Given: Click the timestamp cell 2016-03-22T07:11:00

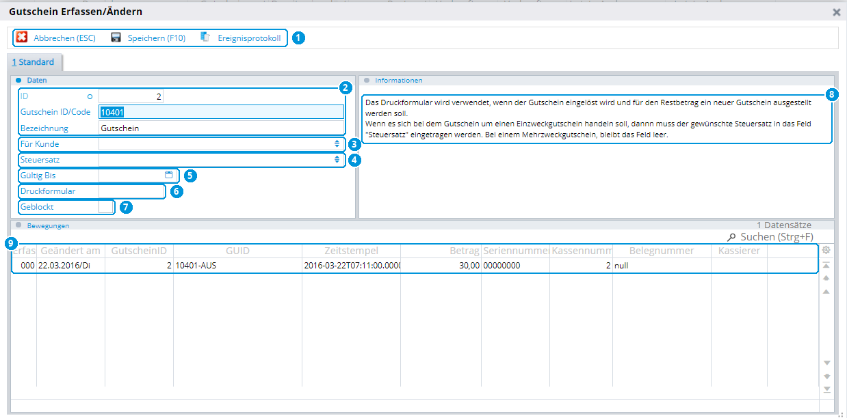Looking at the screenshot, I should (351, 266).
